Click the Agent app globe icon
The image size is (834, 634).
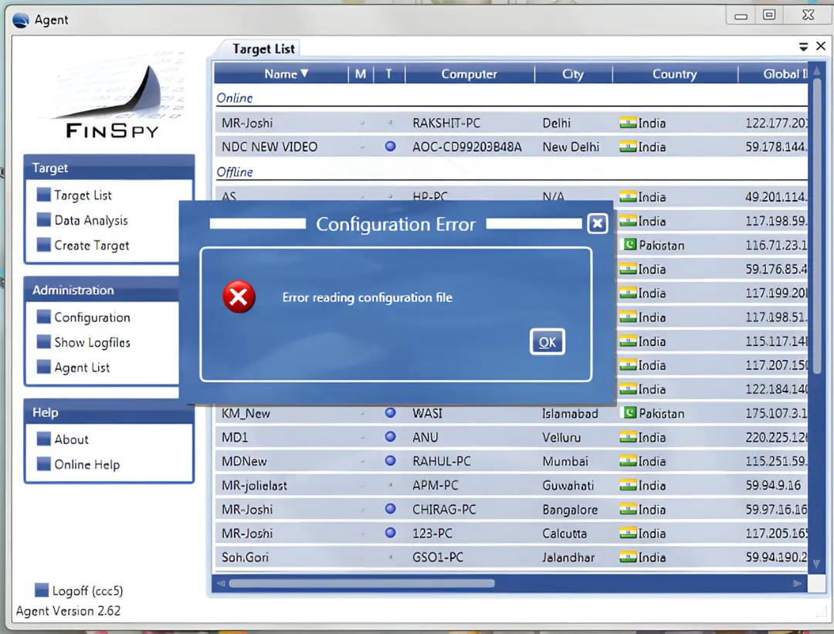tap(21, 20)
